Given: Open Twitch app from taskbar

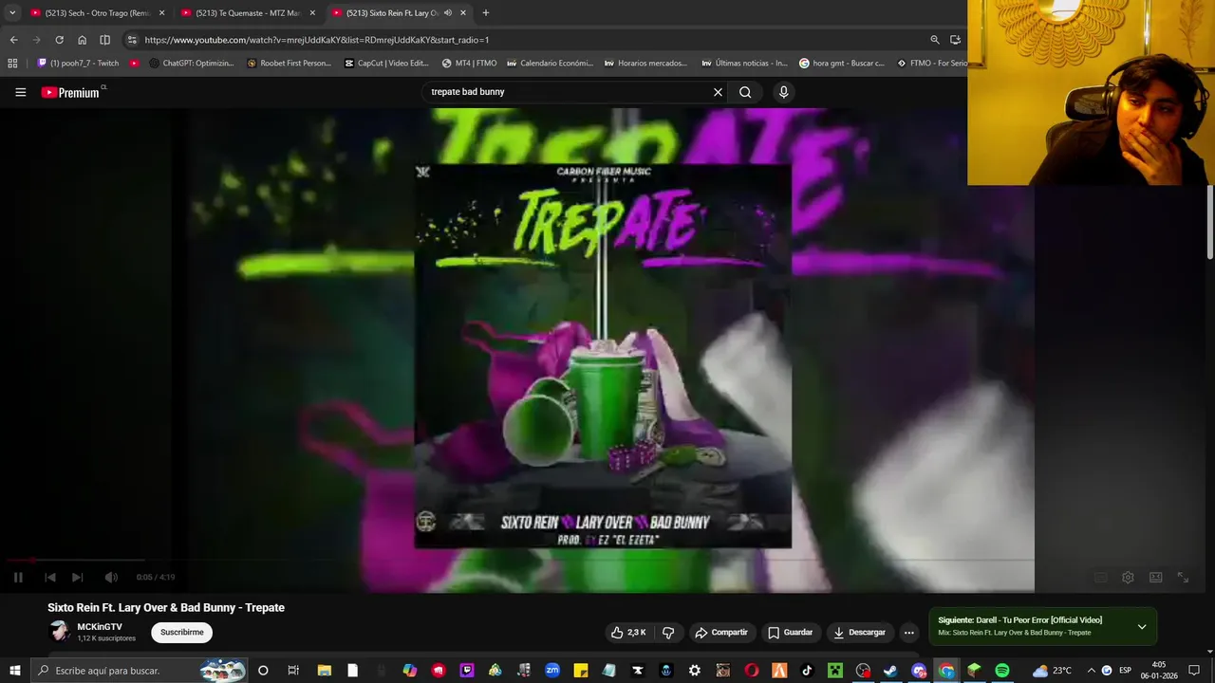Looking at the screenshot, I should (467, 671).
